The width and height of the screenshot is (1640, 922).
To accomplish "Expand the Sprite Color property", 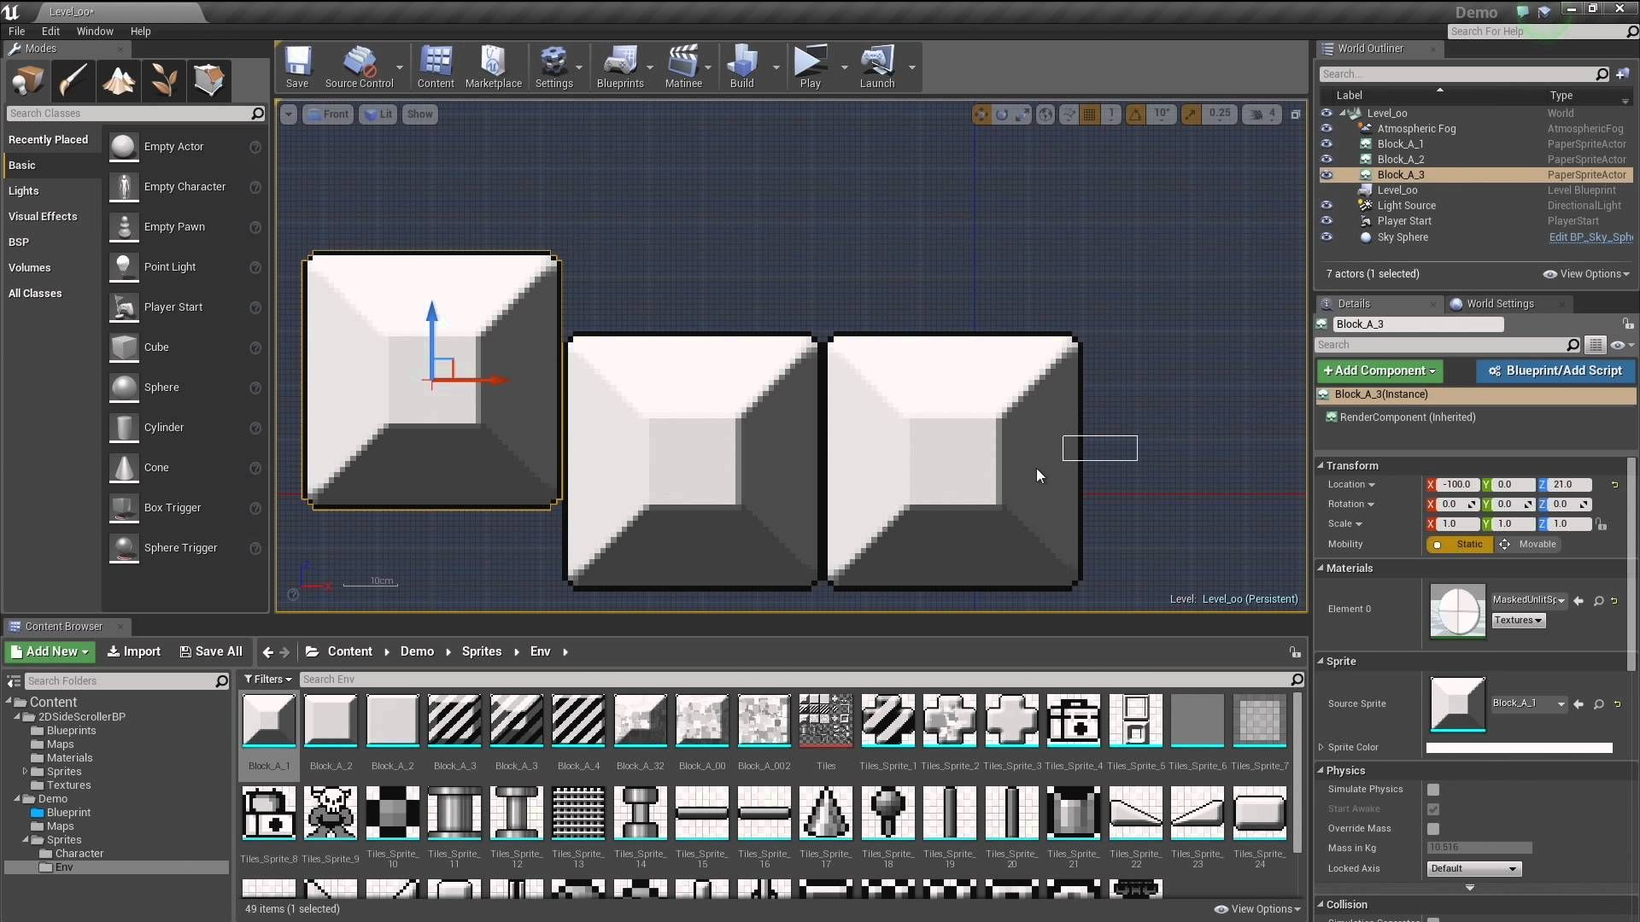I will coord(1321,748).
